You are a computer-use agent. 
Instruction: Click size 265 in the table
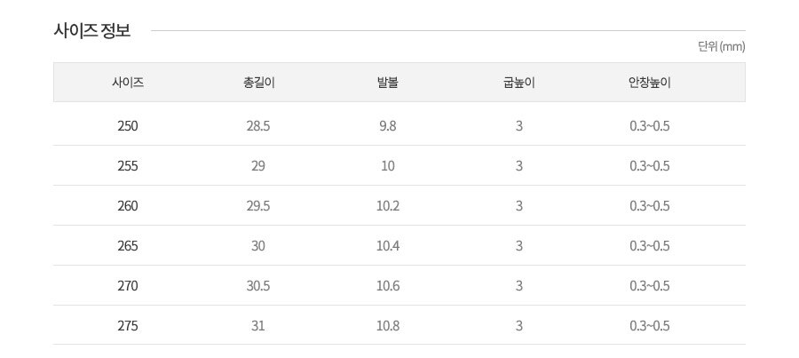tap(128, 246)
